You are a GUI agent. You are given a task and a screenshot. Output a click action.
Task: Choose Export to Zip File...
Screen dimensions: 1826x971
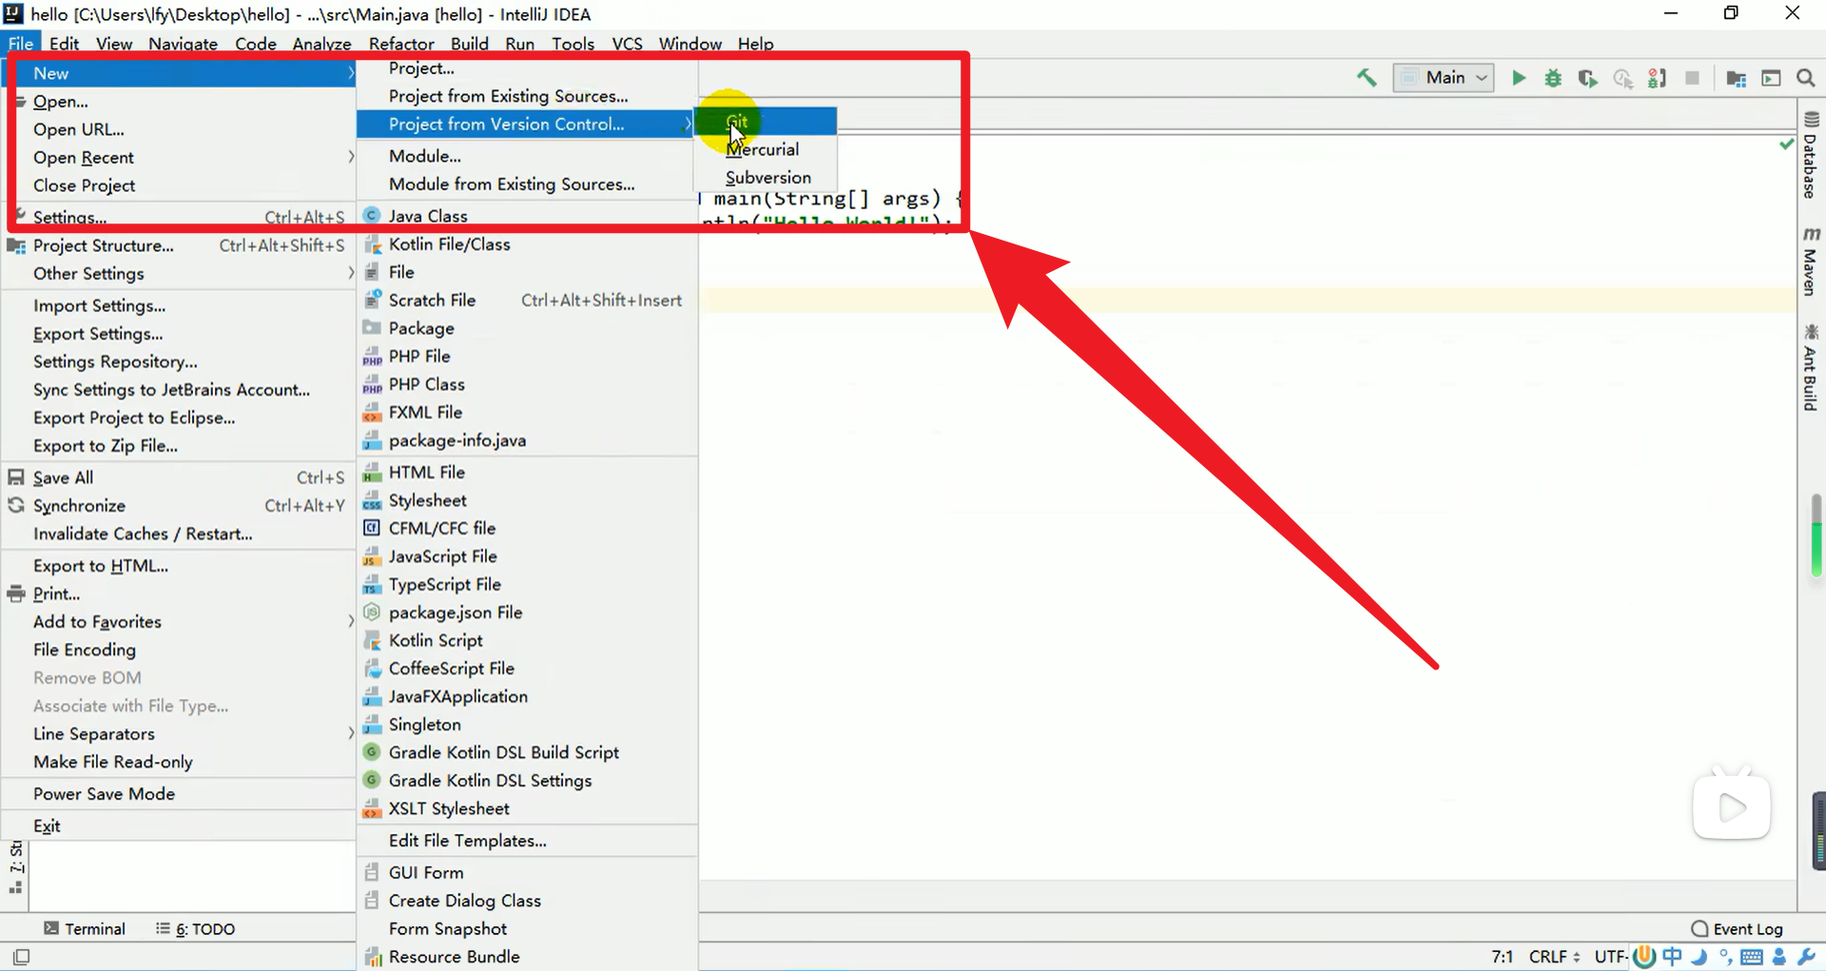click(x=179, y=446)
